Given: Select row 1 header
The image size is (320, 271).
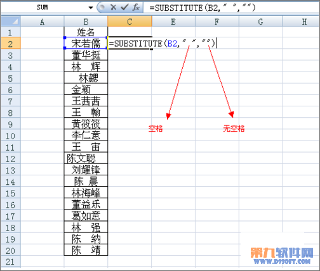Looking at the screenshot, I should tap(11, 32).
